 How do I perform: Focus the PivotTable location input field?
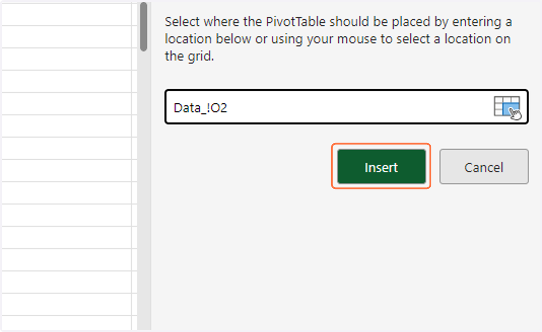[346, 107]
